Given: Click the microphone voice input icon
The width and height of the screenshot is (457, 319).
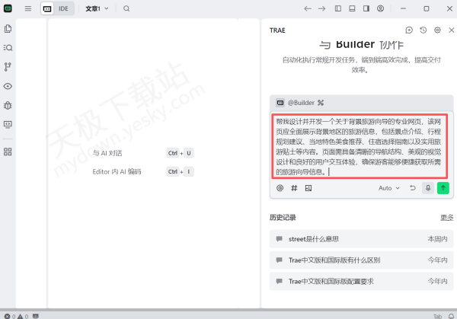Looking at the screenshot, I should (428, 187).
